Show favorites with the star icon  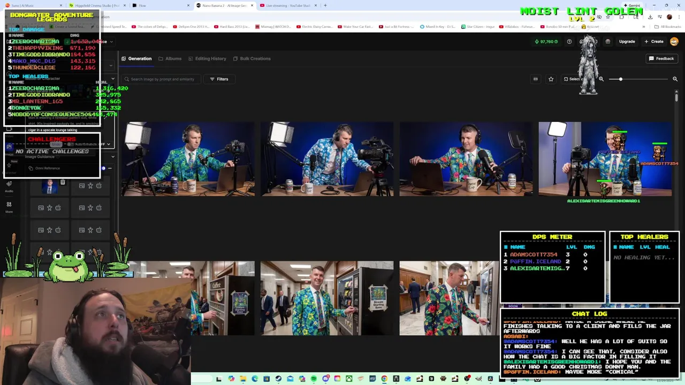[551, 79]
